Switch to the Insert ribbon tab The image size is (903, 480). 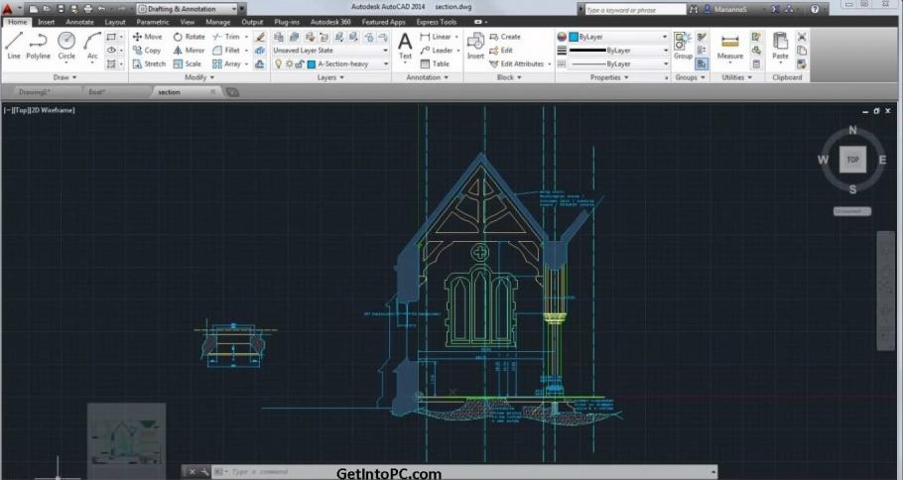(x=46, y=22)
